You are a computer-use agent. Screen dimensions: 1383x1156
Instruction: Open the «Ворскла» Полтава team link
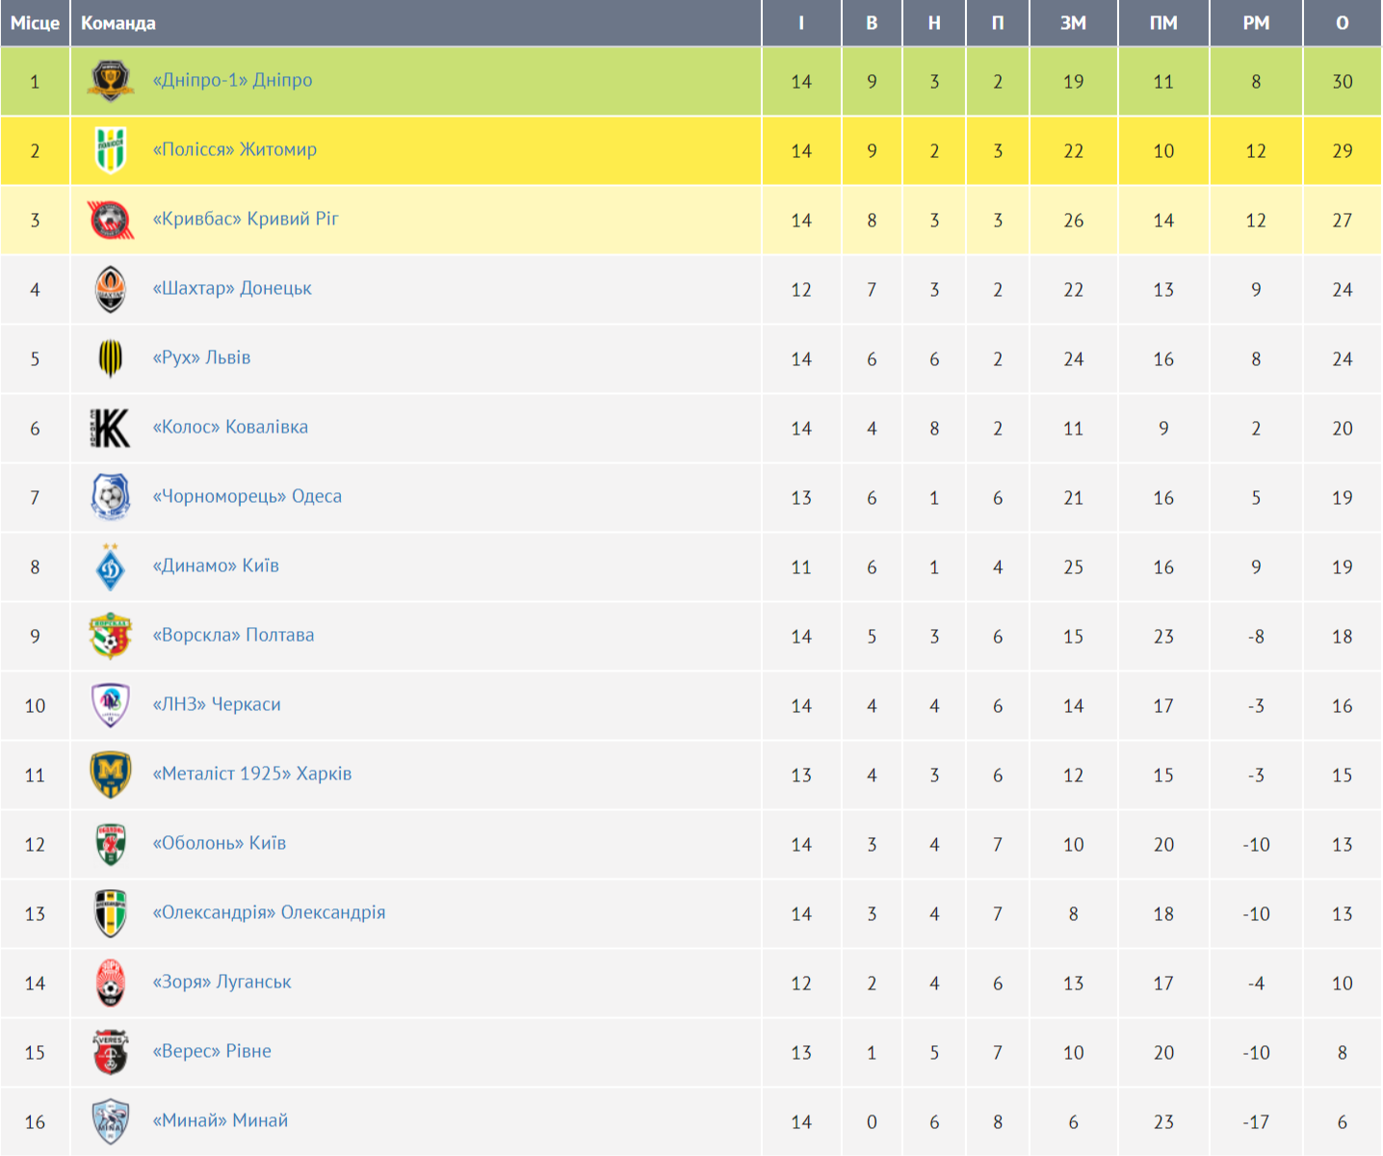[233, 635]
